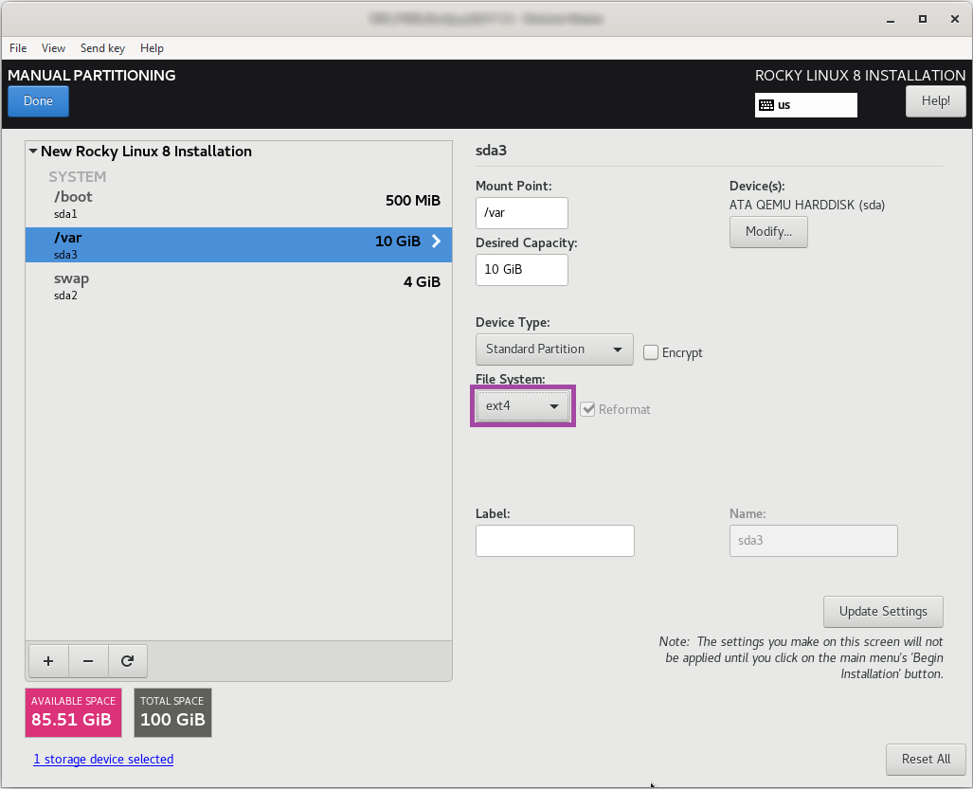Click the Reset All button

(926, 760)
